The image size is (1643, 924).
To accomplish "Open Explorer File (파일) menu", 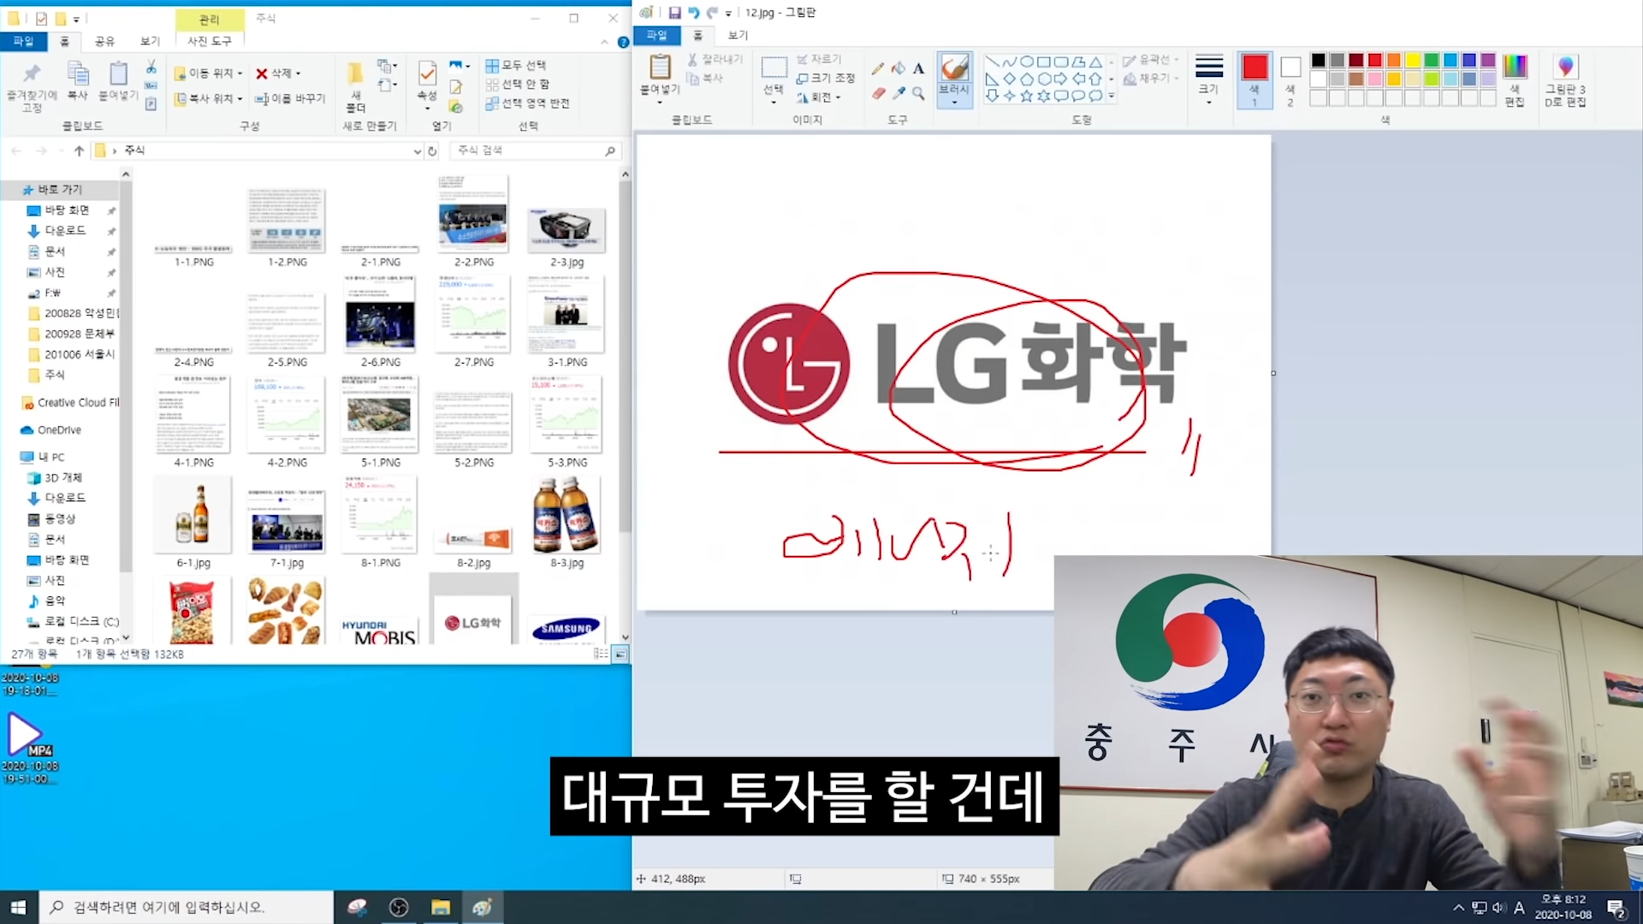I will click(x=23, y=41).
